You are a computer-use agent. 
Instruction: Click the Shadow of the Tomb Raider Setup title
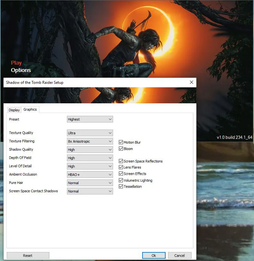[x=35, y=83]
